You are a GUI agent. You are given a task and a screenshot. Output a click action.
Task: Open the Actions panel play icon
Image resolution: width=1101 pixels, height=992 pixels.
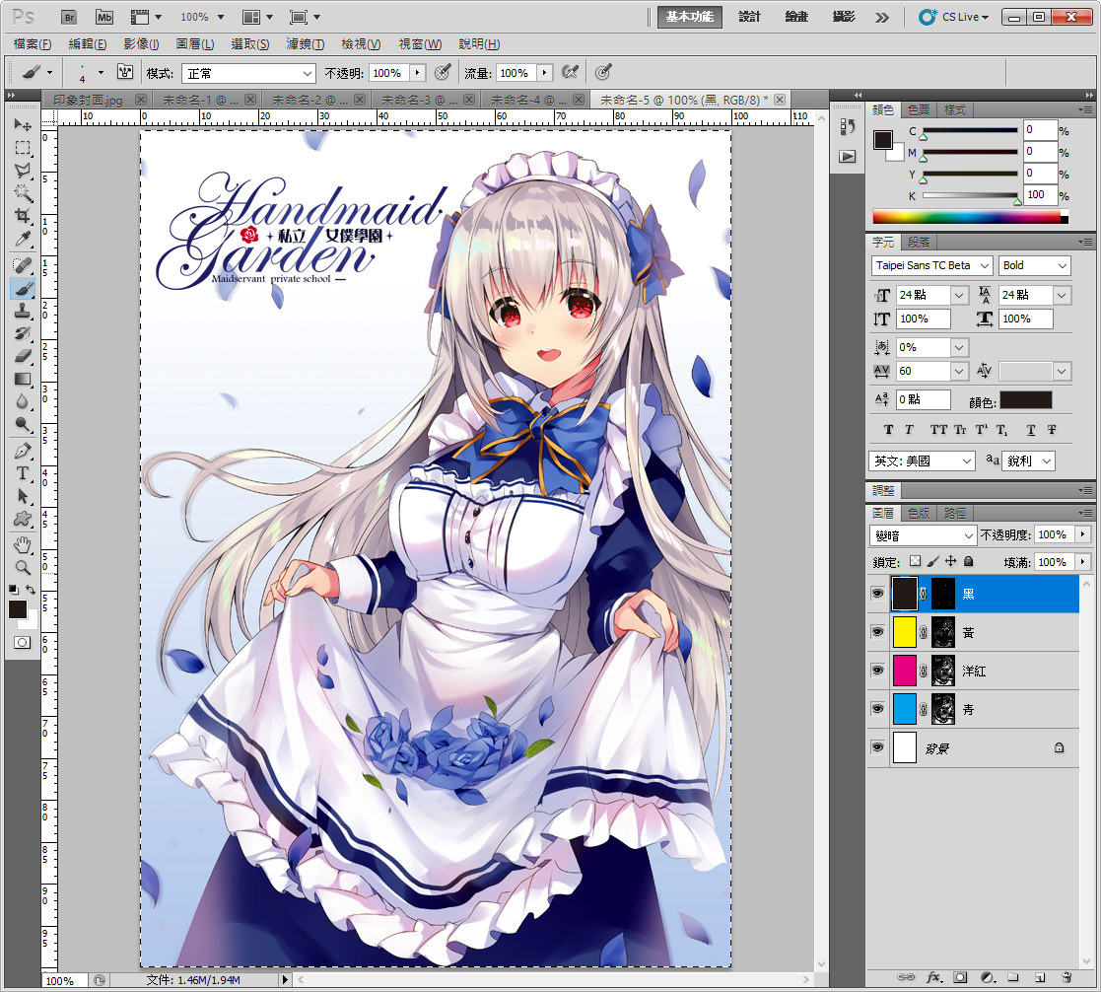click(848, 157)
